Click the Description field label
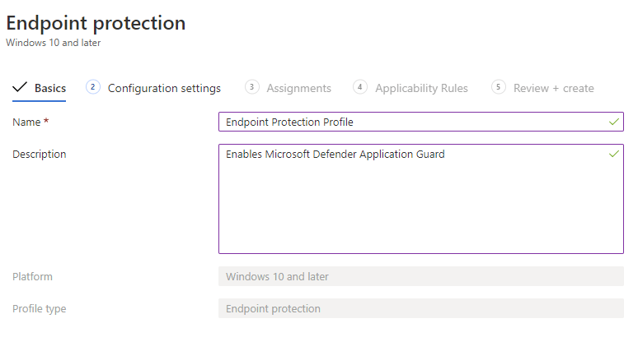This screenshot has height=351, width=638. pos(40,154)
